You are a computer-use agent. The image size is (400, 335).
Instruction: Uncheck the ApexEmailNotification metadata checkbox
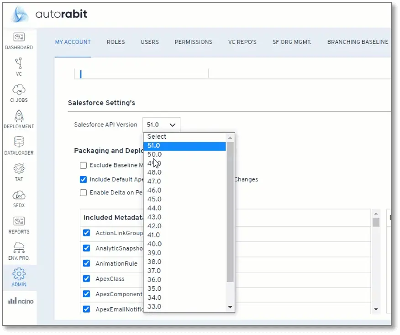coord(86,309)
